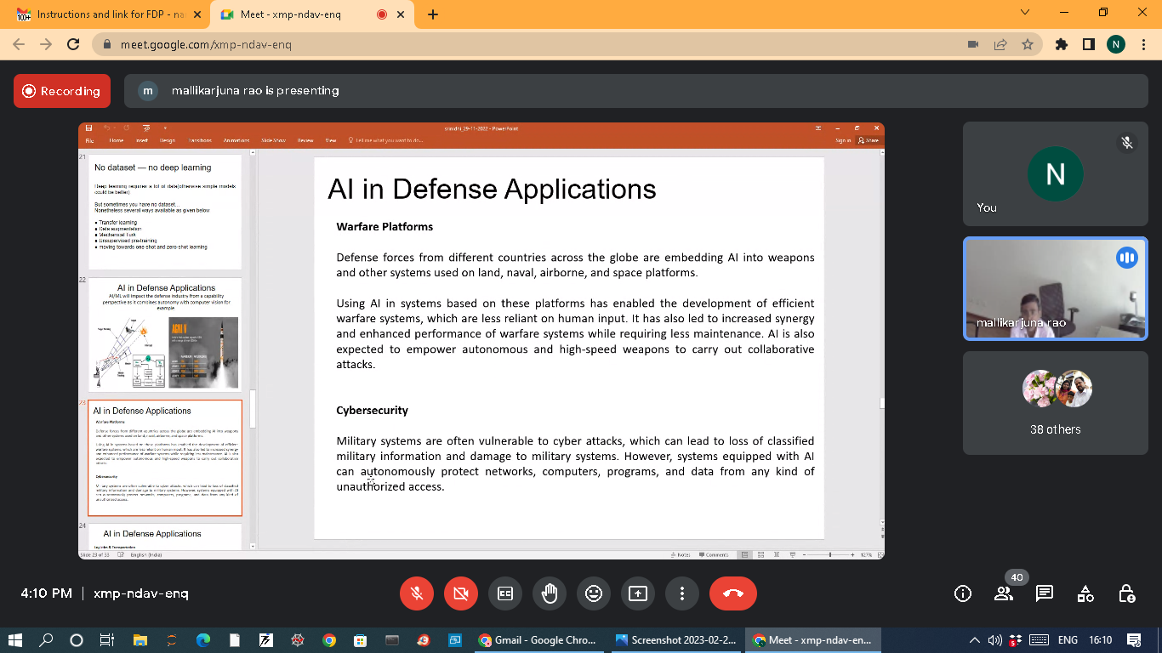The height and width of the screenshot is (653, 1162).
Task: Open Windows notification center icon
Action: (x=1134, y=640)
